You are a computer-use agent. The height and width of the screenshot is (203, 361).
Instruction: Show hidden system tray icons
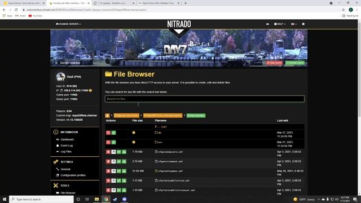coord(319,199)
